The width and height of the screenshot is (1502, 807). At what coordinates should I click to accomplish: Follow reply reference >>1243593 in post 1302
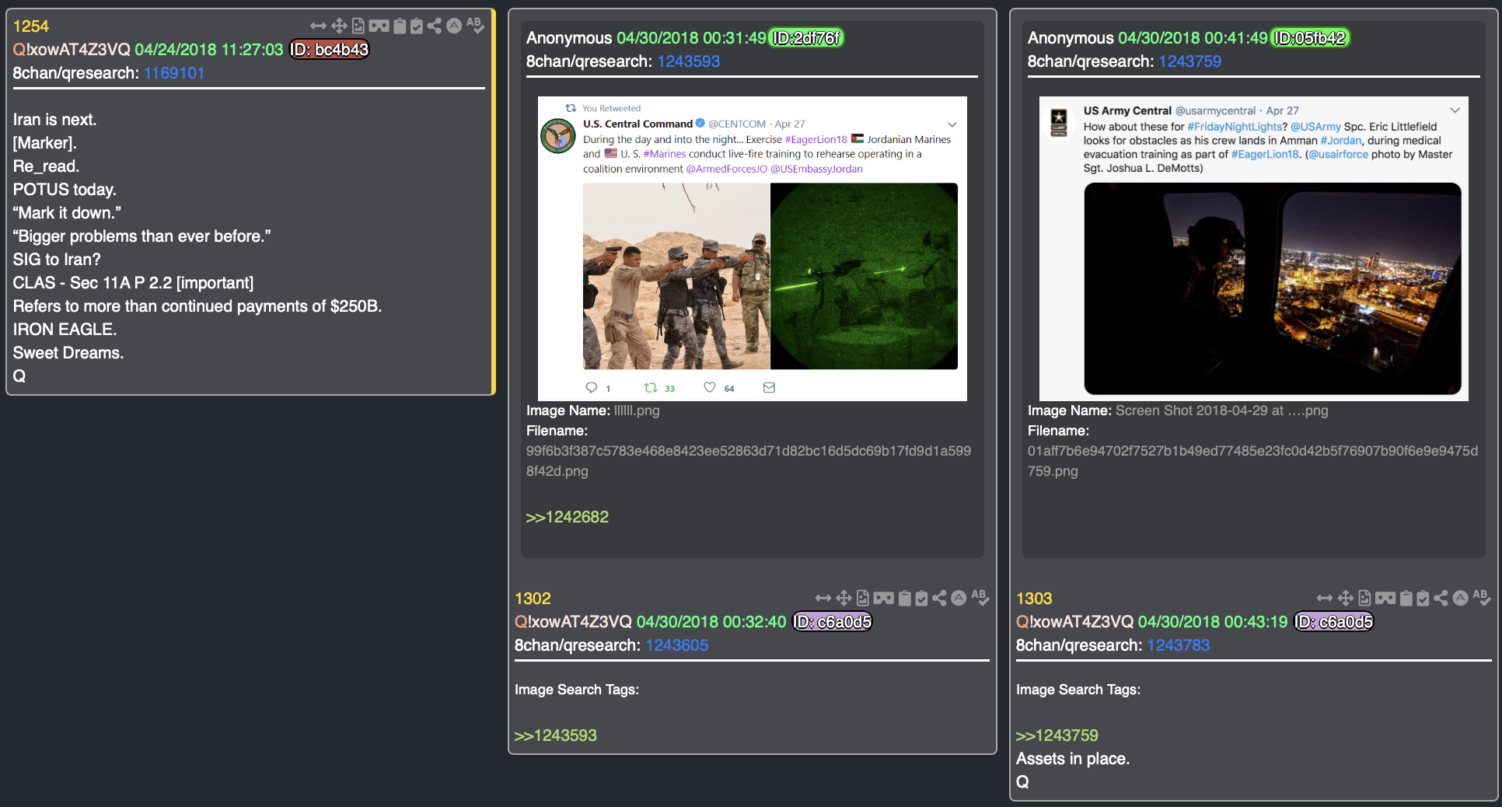point(556,735)
